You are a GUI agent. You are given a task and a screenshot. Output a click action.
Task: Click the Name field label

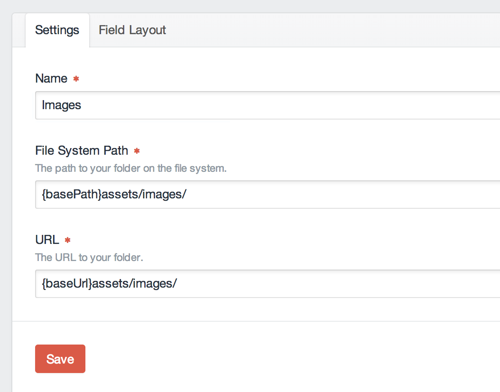(x=51, y=79)
